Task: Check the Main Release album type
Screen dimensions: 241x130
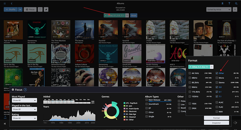Action: click(x=146, y=100)
